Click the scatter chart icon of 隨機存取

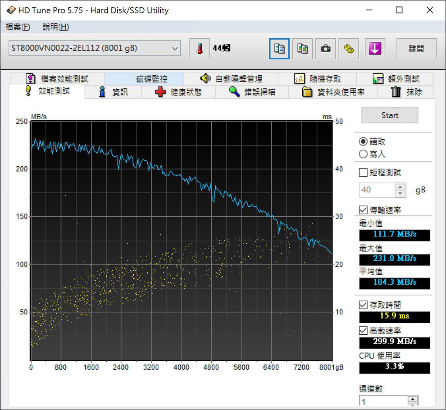click(300, 78)
